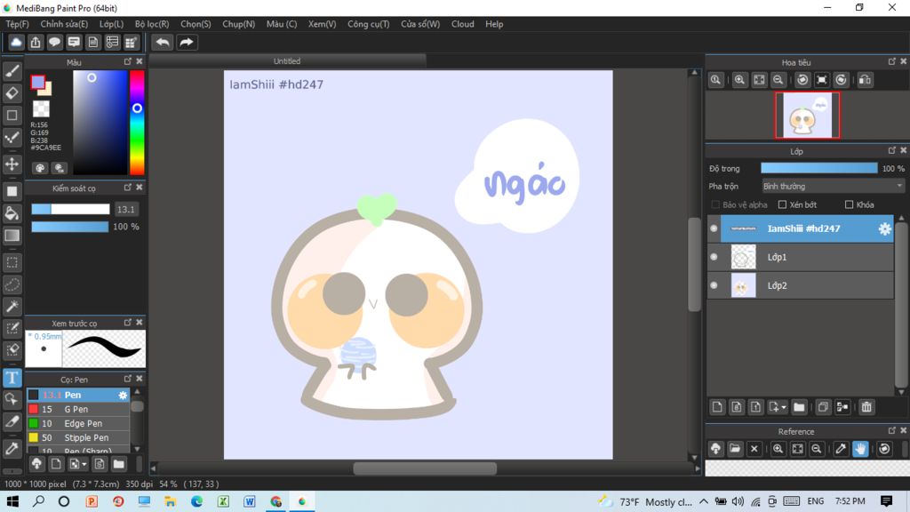Undock the Lớp layer panel
The height and width of the screenshot is (512, 910).
892,150
